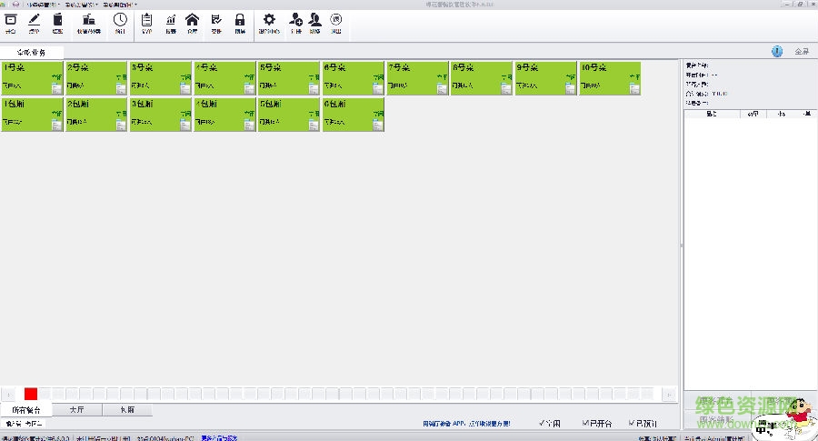
Task: Click the house icon in toolbar
Action: [192, 21]
